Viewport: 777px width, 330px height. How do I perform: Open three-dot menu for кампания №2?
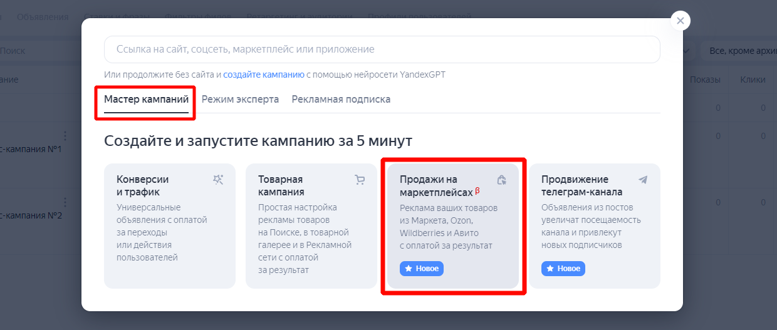click(65, 202)
